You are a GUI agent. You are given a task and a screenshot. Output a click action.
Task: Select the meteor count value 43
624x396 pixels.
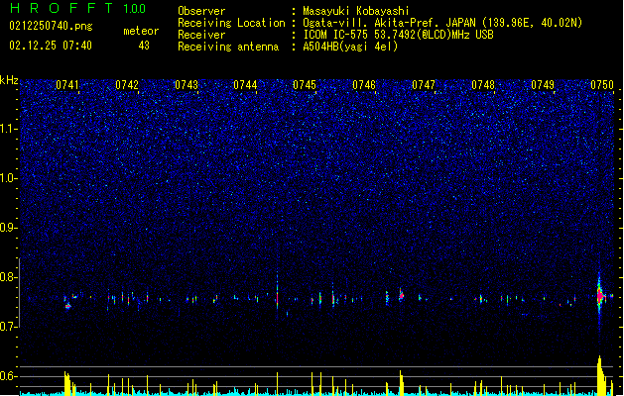click(144, 46)
